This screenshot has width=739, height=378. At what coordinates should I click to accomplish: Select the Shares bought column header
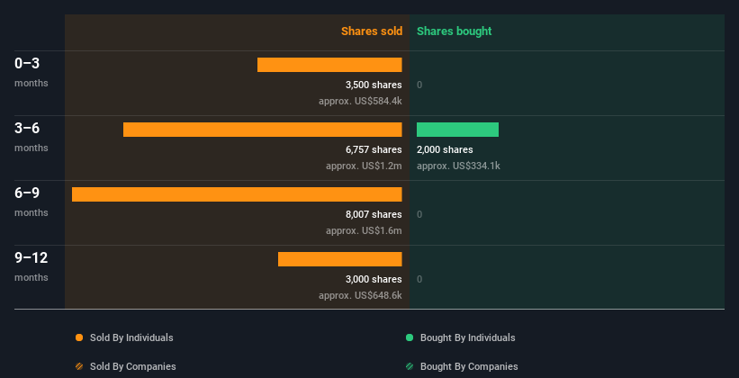454,31
